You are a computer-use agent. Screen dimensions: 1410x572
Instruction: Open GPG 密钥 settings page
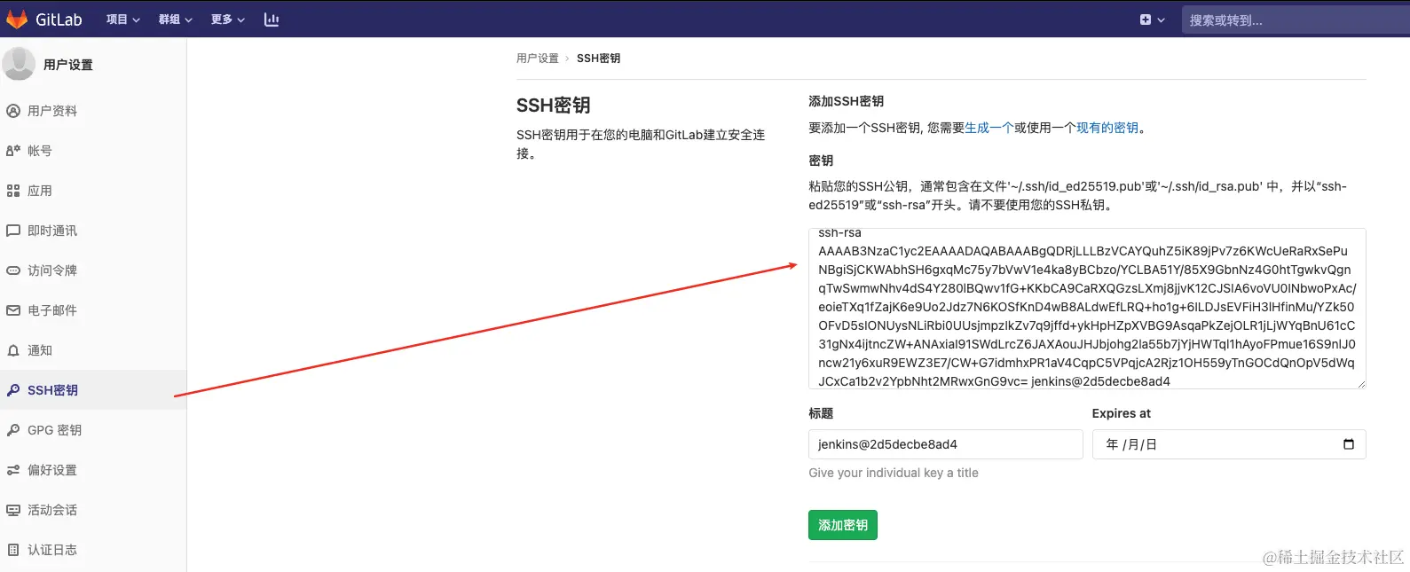[x=93, y=430]
